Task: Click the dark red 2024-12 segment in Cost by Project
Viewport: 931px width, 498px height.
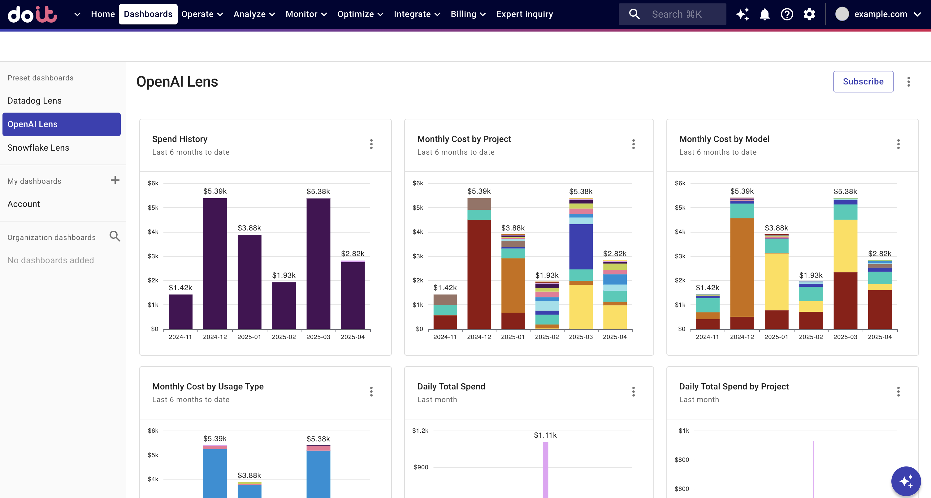Action: [479, 274]
